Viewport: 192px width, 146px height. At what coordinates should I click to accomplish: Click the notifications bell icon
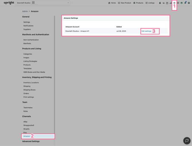point(185,3)
